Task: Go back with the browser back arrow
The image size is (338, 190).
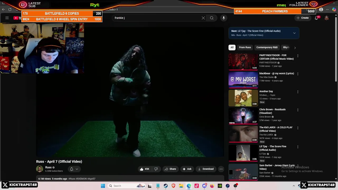Action: pos(3,9)
